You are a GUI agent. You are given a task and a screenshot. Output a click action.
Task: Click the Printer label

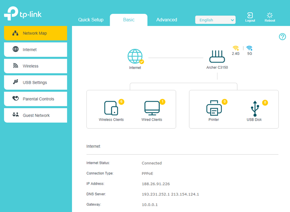point(213,119)
